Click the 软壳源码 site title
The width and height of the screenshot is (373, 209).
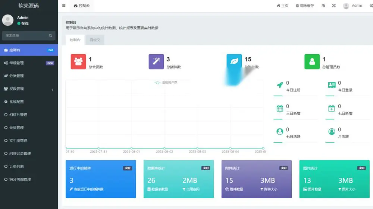pyautogui.click(x=29, y=6)
